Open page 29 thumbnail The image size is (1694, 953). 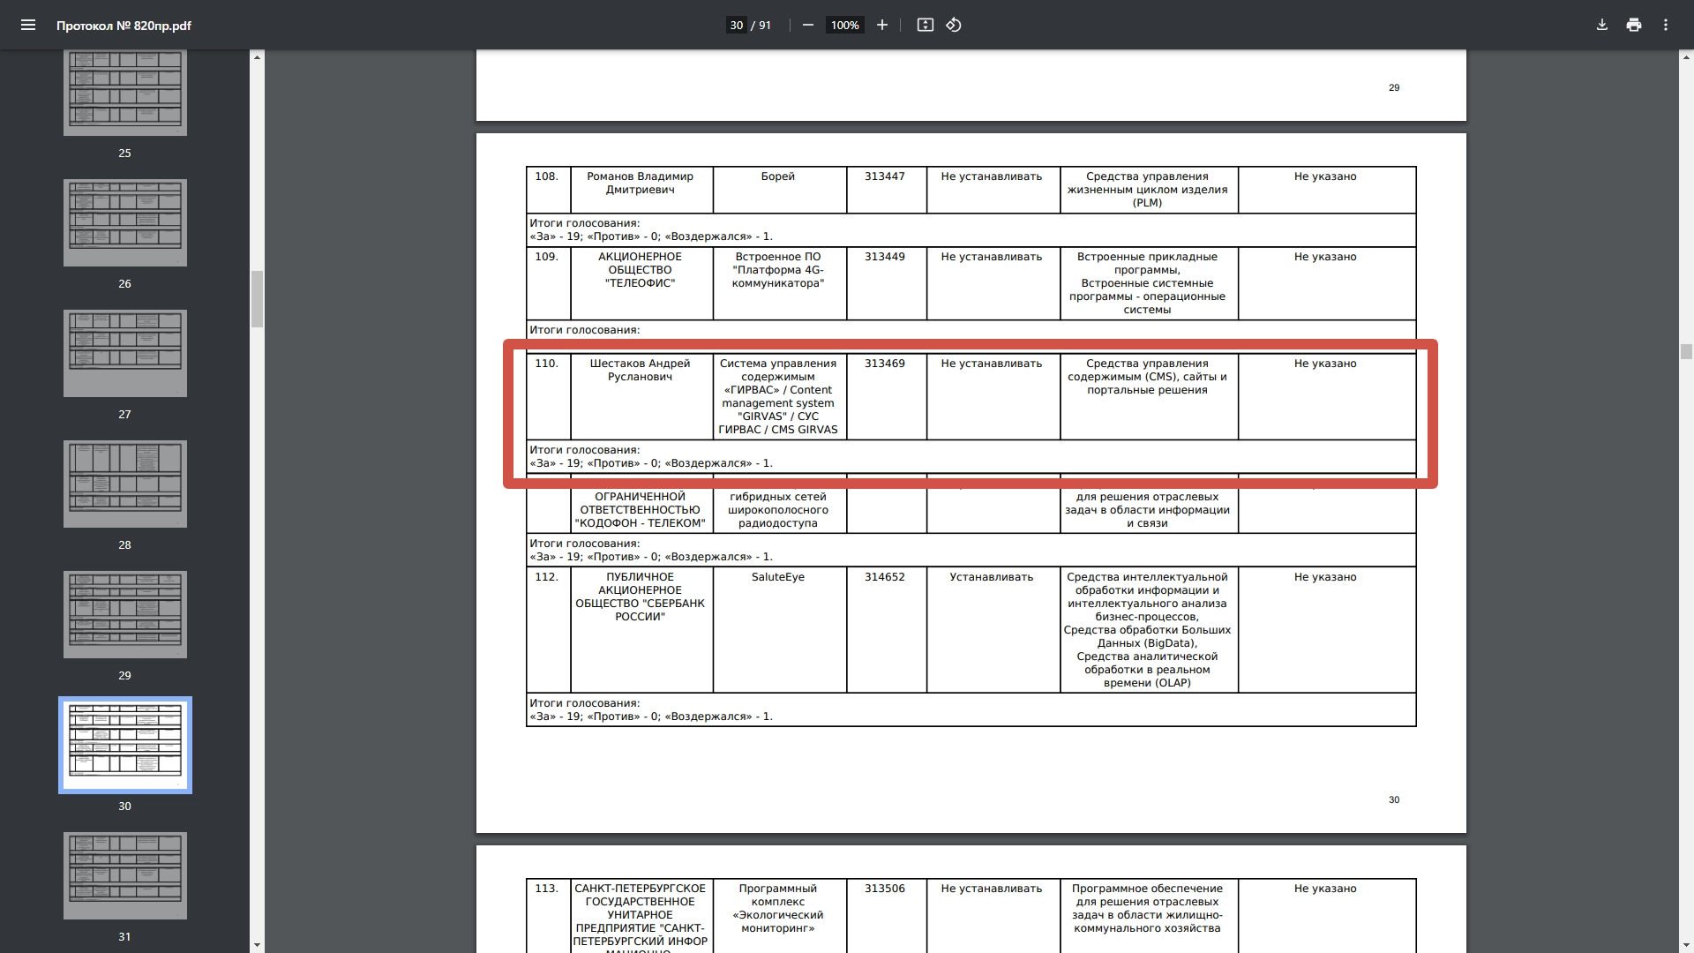click(x=124, y=614)
